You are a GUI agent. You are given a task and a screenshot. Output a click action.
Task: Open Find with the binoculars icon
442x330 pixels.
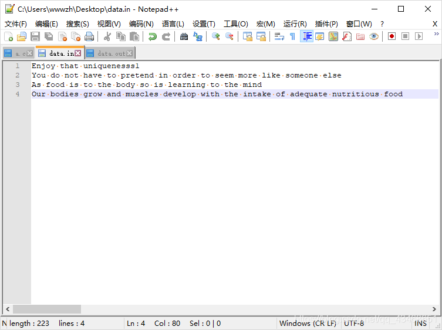(184, 36)
